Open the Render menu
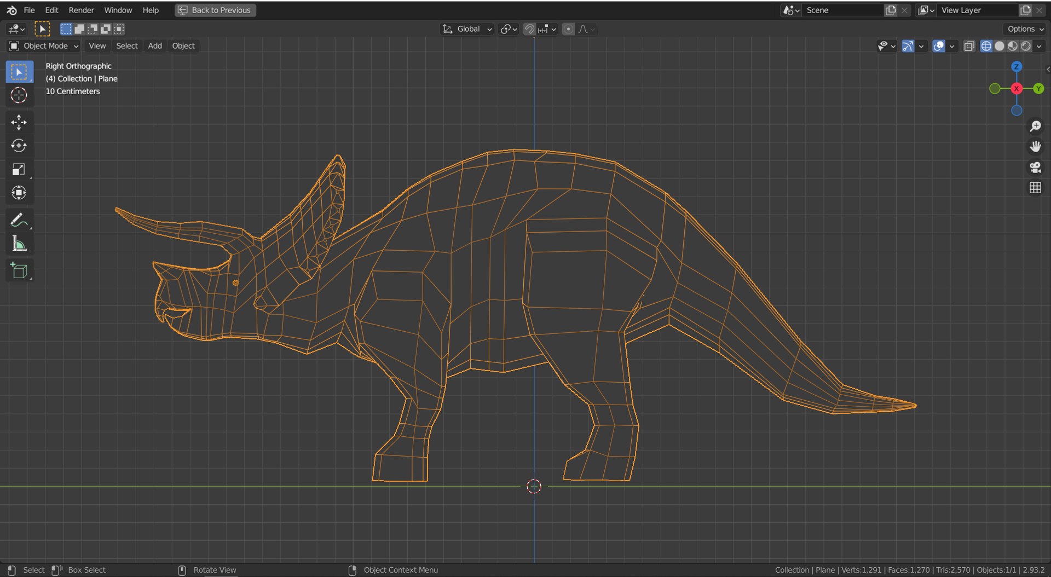 [81, 10]
